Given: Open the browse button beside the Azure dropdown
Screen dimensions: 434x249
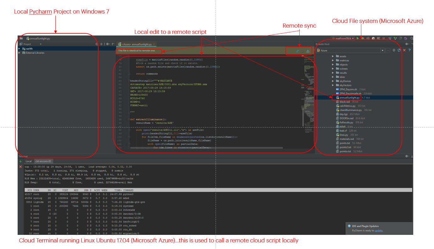Looking at the screenshot, I should pos(388,50).
